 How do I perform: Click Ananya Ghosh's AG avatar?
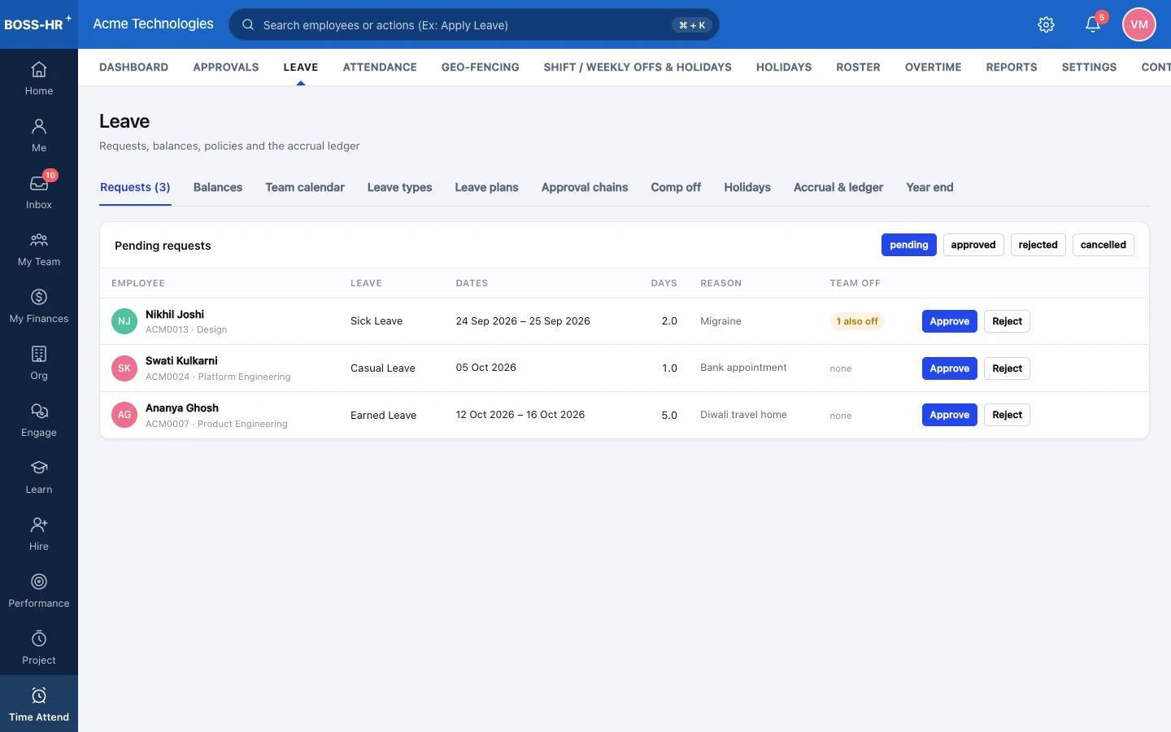124,415
